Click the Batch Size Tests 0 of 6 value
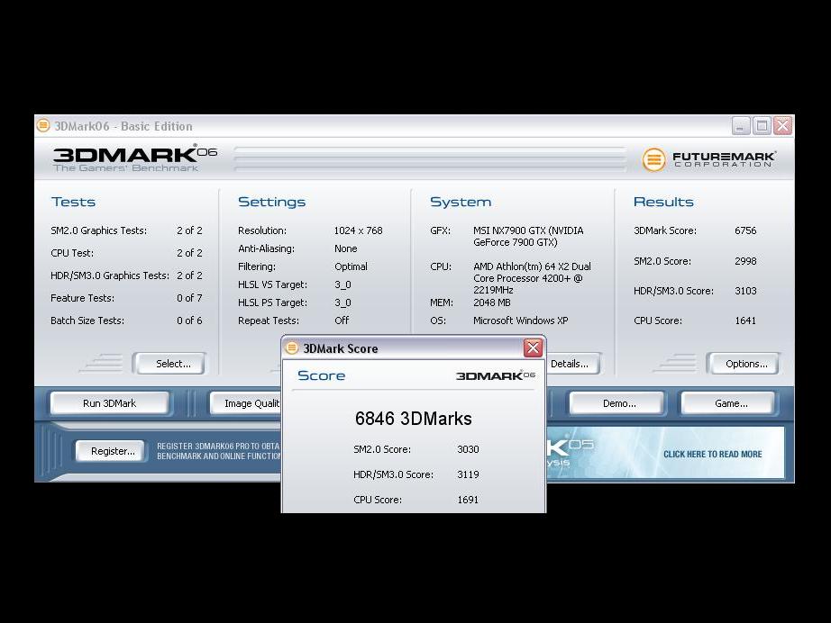 (x=189, y=321)
